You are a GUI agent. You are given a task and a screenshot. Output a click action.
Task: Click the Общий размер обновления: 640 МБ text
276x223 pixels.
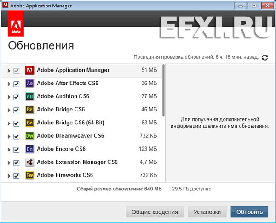[119, 189]
